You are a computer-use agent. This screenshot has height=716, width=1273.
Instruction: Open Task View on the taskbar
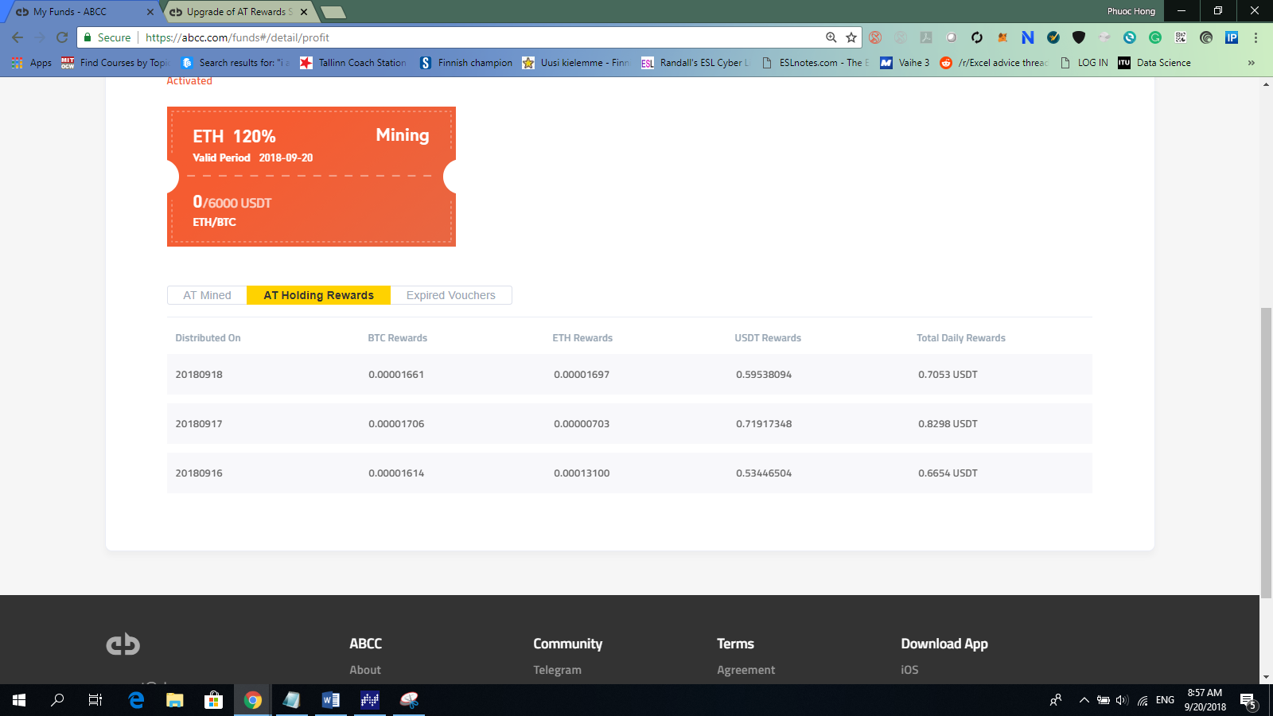click(x=95, y=700)
